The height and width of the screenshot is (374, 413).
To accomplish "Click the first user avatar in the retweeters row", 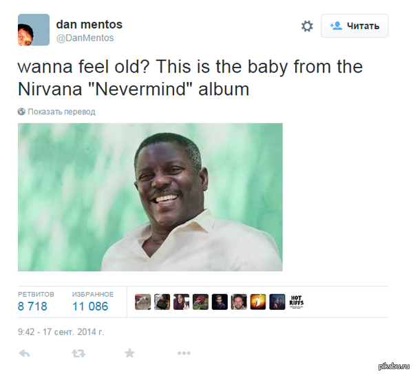I will click(142, 302).
